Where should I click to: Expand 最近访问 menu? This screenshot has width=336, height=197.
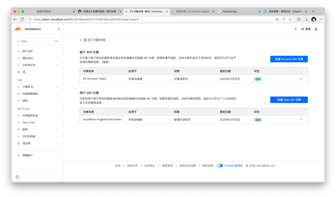click(x=38, y=58)
